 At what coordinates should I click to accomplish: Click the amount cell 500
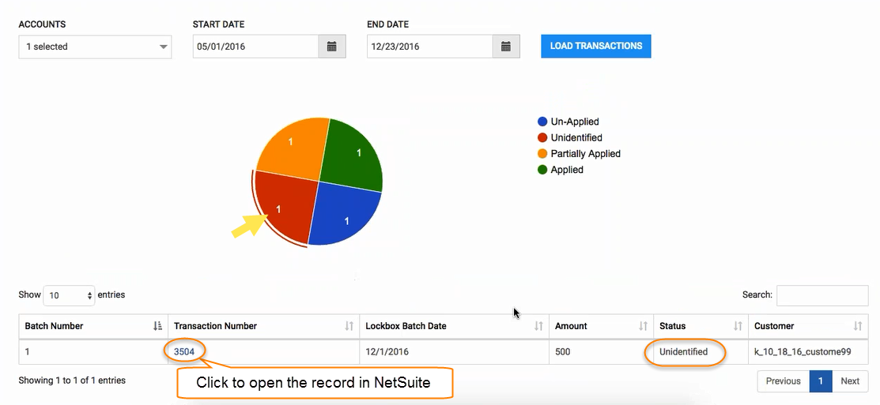602,352
